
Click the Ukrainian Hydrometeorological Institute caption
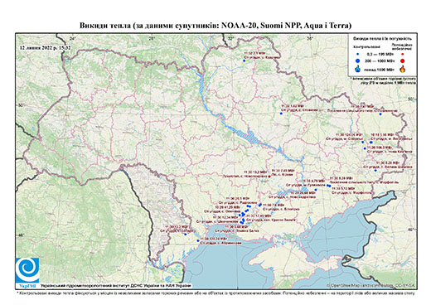[x=116, y=286]
